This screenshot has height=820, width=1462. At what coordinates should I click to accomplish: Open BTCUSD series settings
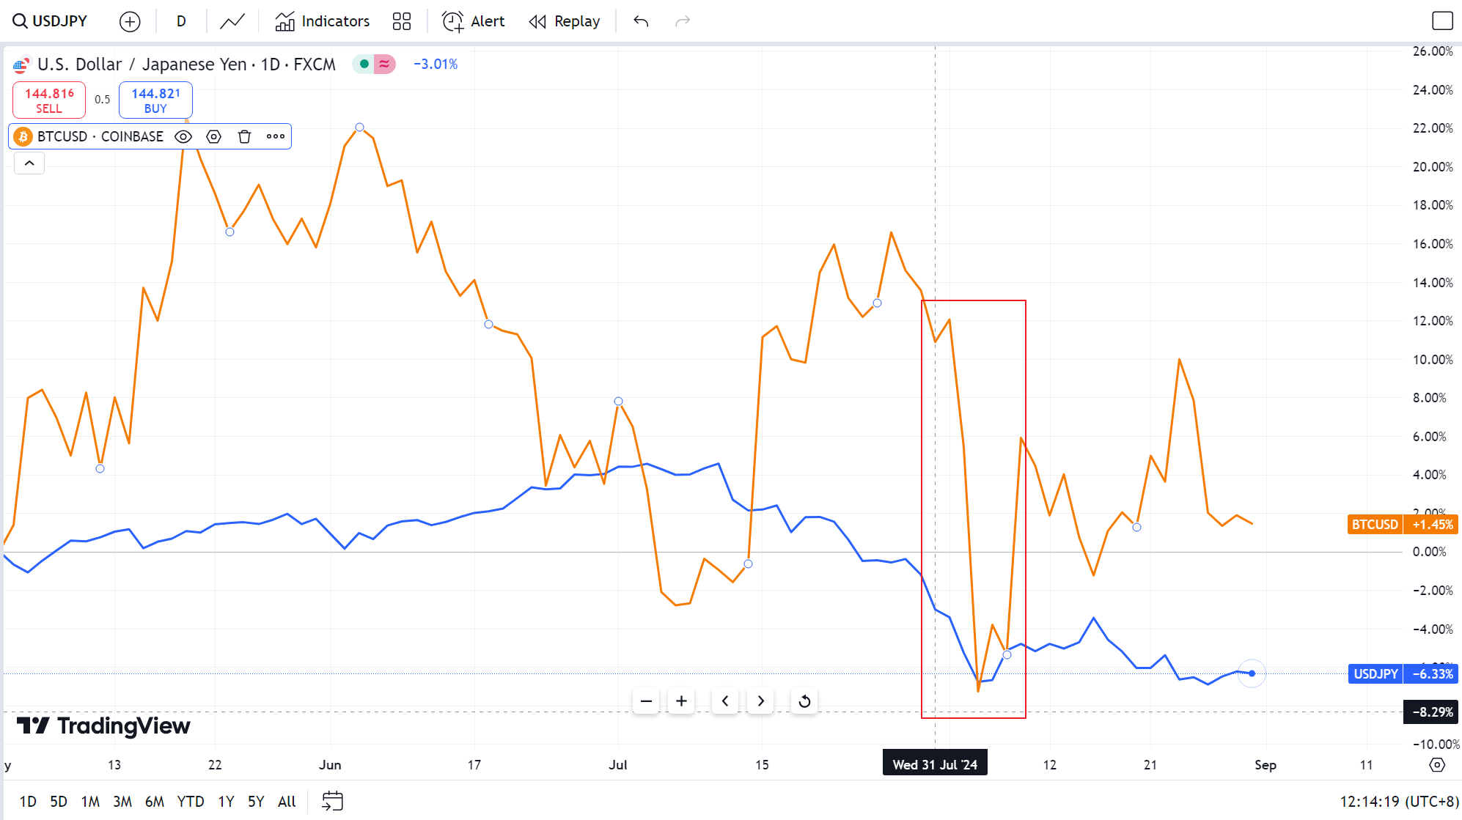click(214, 136)
